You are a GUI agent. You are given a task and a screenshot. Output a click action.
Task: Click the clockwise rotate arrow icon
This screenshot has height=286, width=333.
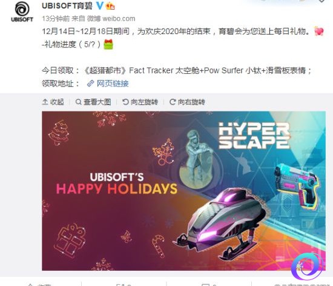coord(173,102)
